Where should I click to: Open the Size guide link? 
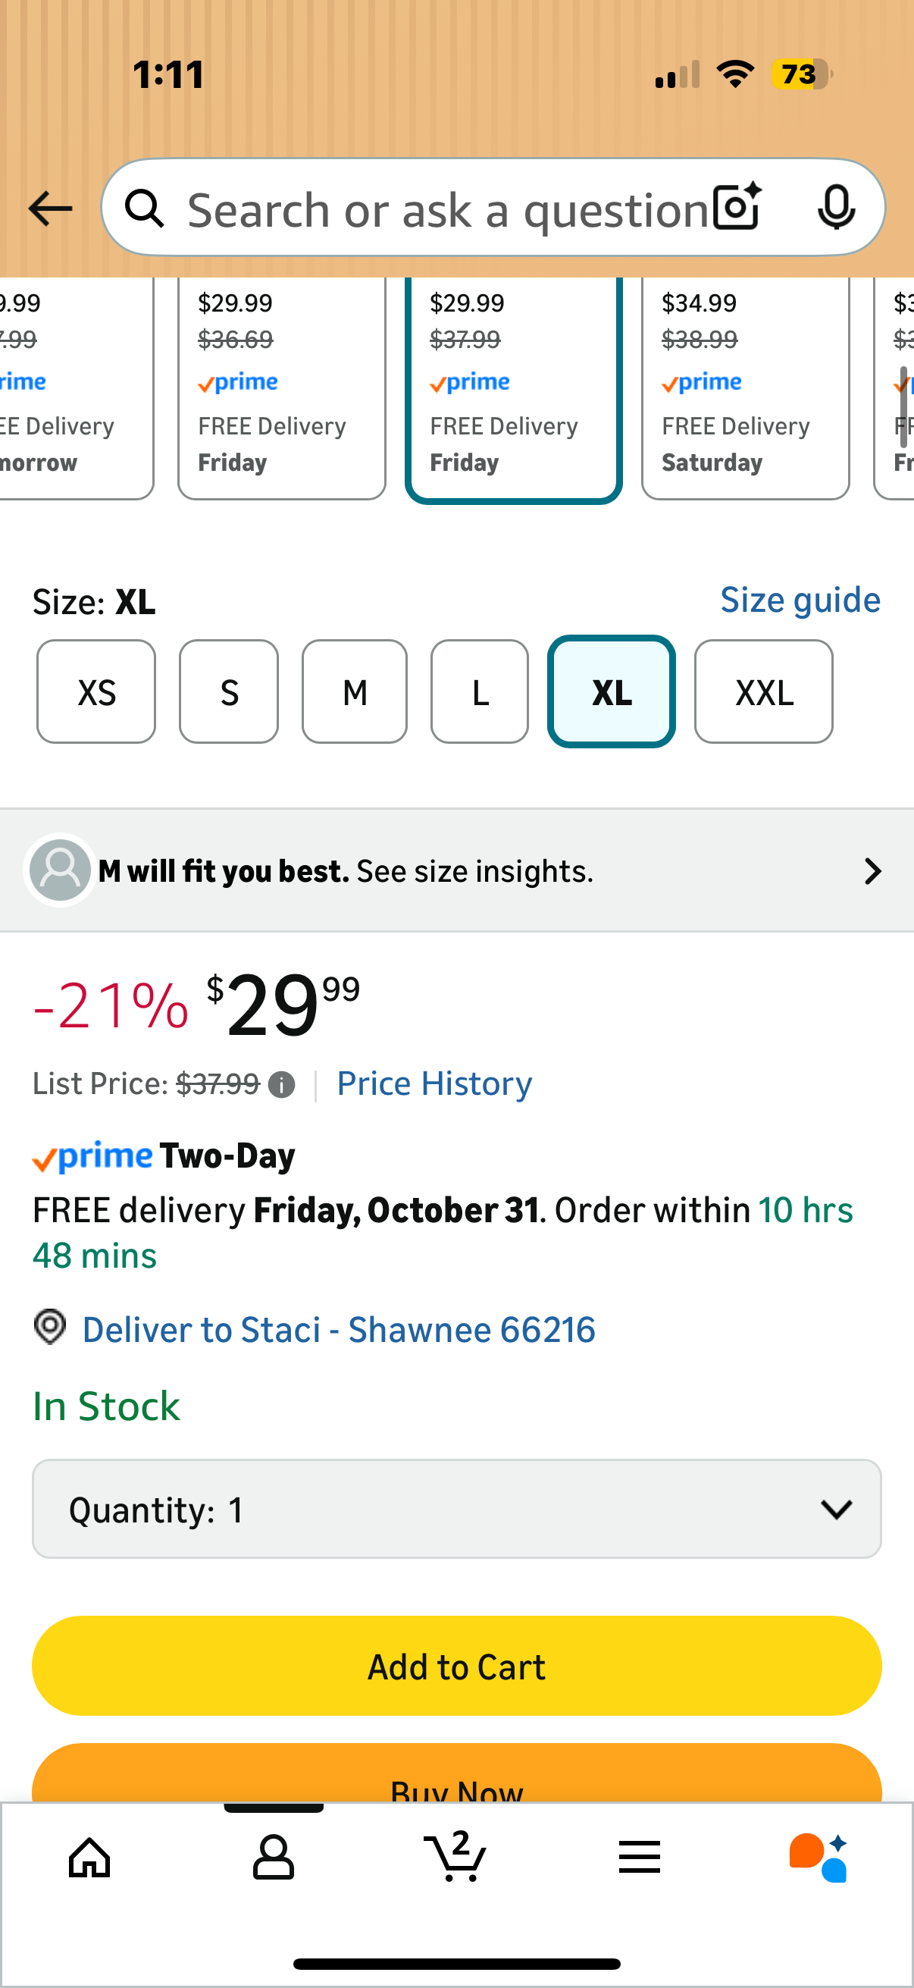coord(800,600)
